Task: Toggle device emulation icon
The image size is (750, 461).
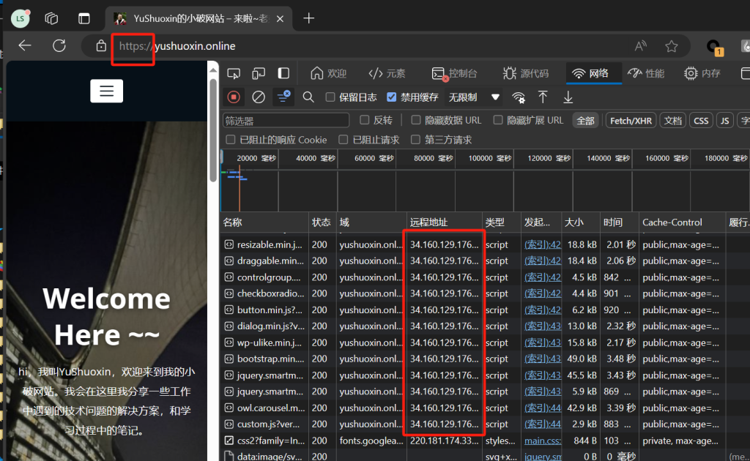Action: point(259,73)
